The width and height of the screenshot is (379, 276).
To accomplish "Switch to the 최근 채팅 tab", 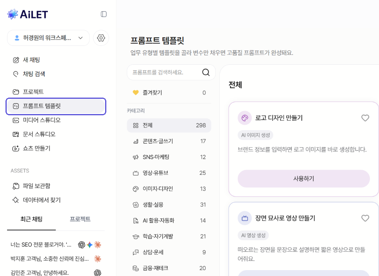I will tap(31, 219).
